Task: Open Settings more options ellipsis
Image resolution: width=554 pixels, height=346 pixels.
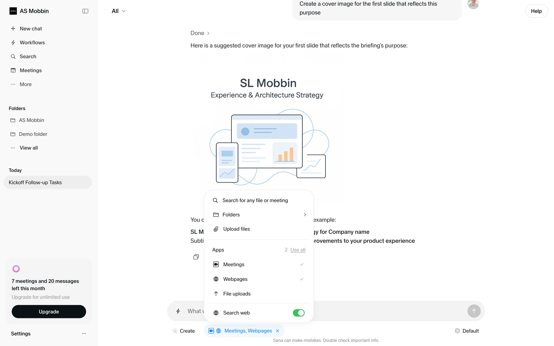Action: (x=84, y=334)
